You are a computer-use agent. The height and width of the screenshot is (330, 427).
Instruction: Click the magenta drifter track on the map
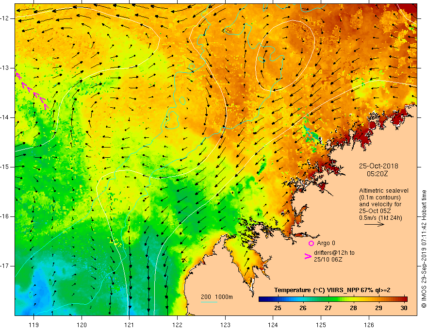click(x=32, y=90)
